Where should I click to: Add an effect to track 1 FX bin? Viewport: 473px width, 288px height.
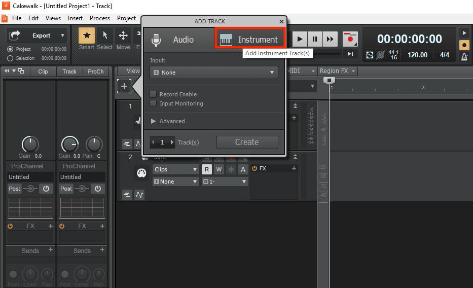(294, 118)
